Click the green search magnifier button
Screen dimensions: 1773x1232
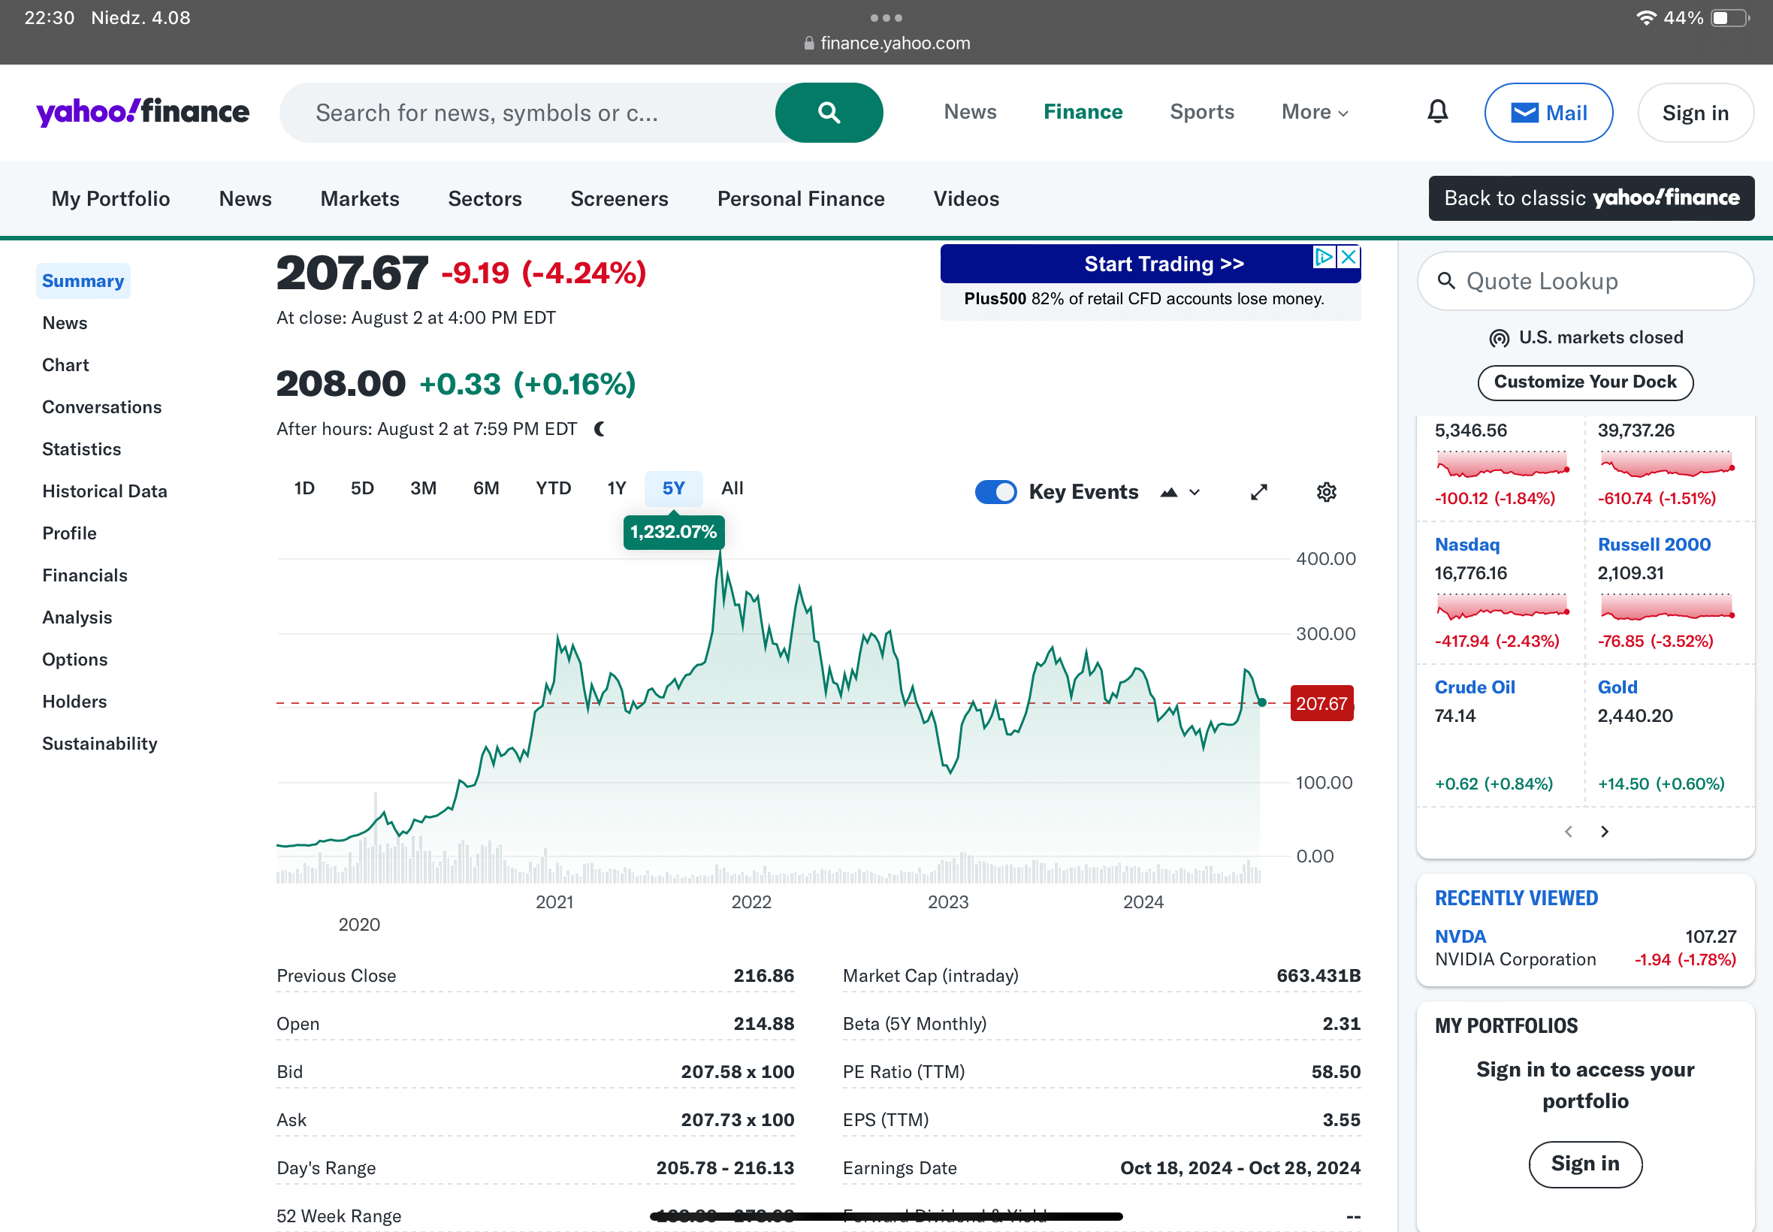tap(828, 113)
